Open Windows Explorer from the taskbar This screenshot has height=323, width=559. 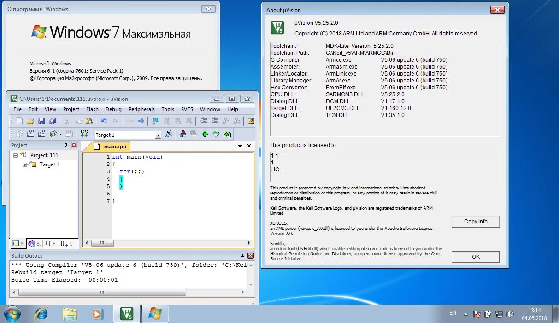tap(70, 314)
